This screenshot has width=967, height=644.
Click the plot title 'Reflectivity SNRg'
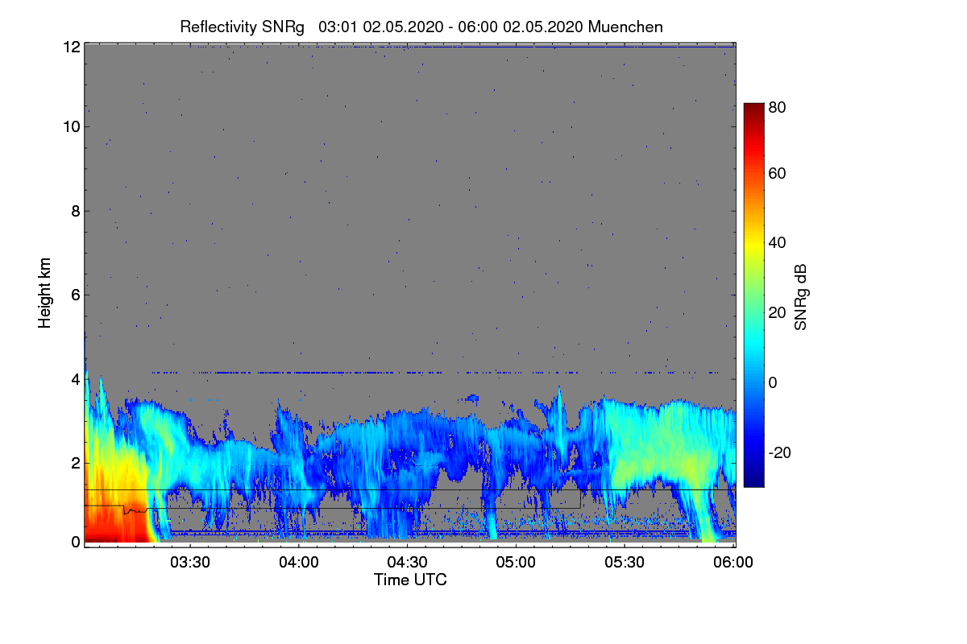point(243,27)
